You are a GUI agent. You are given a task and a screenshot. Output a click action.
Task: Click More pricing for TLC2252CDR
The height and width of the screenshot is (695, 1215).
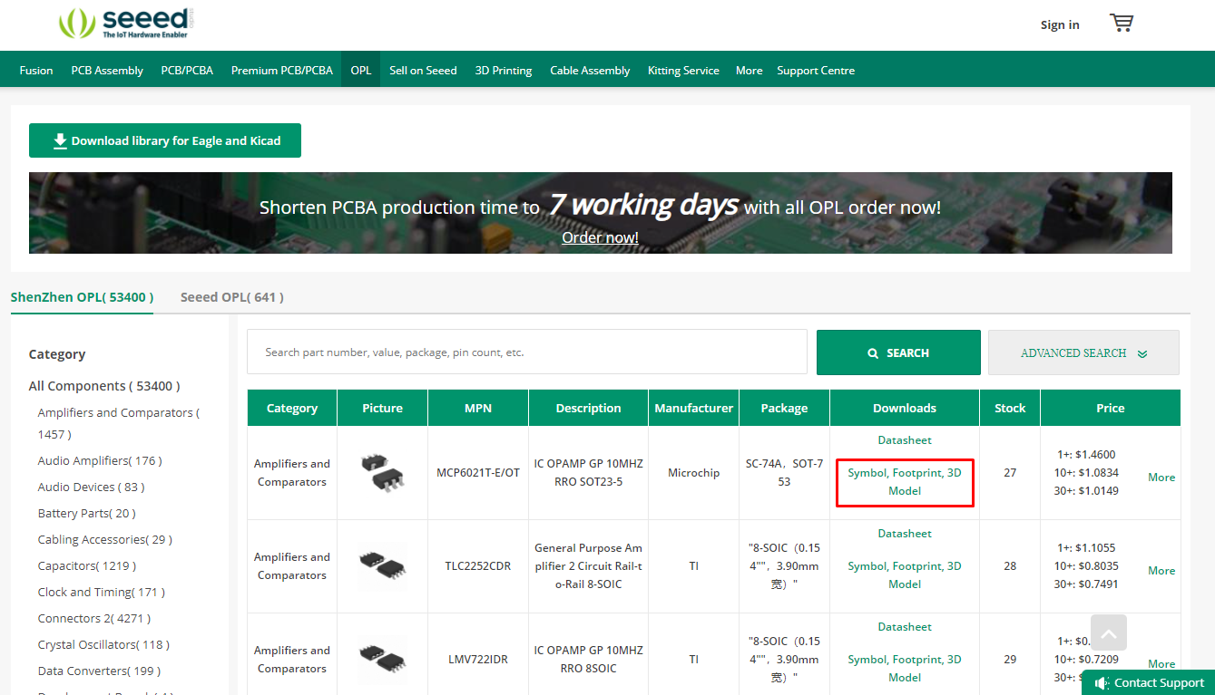tap(1161, 571)
